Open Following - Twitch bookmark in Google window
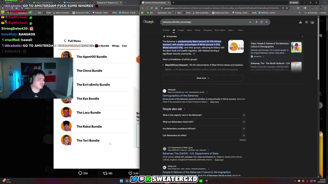This screenshot has width=328, height=184. (x=239, y=13)
